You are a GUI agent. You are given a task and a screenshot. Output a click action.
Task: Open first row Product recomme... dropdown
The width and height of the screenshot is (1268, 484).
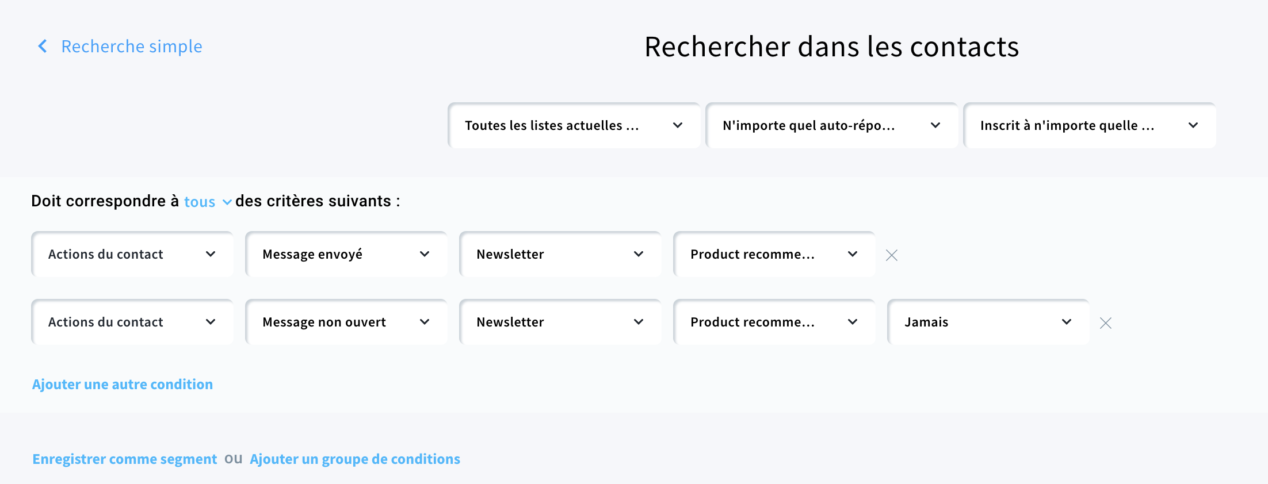[774, 255]
